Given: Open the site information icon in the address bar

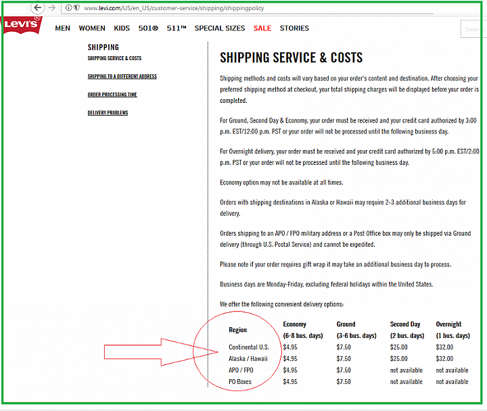Looking at the screenshot, I should (68, 7).
